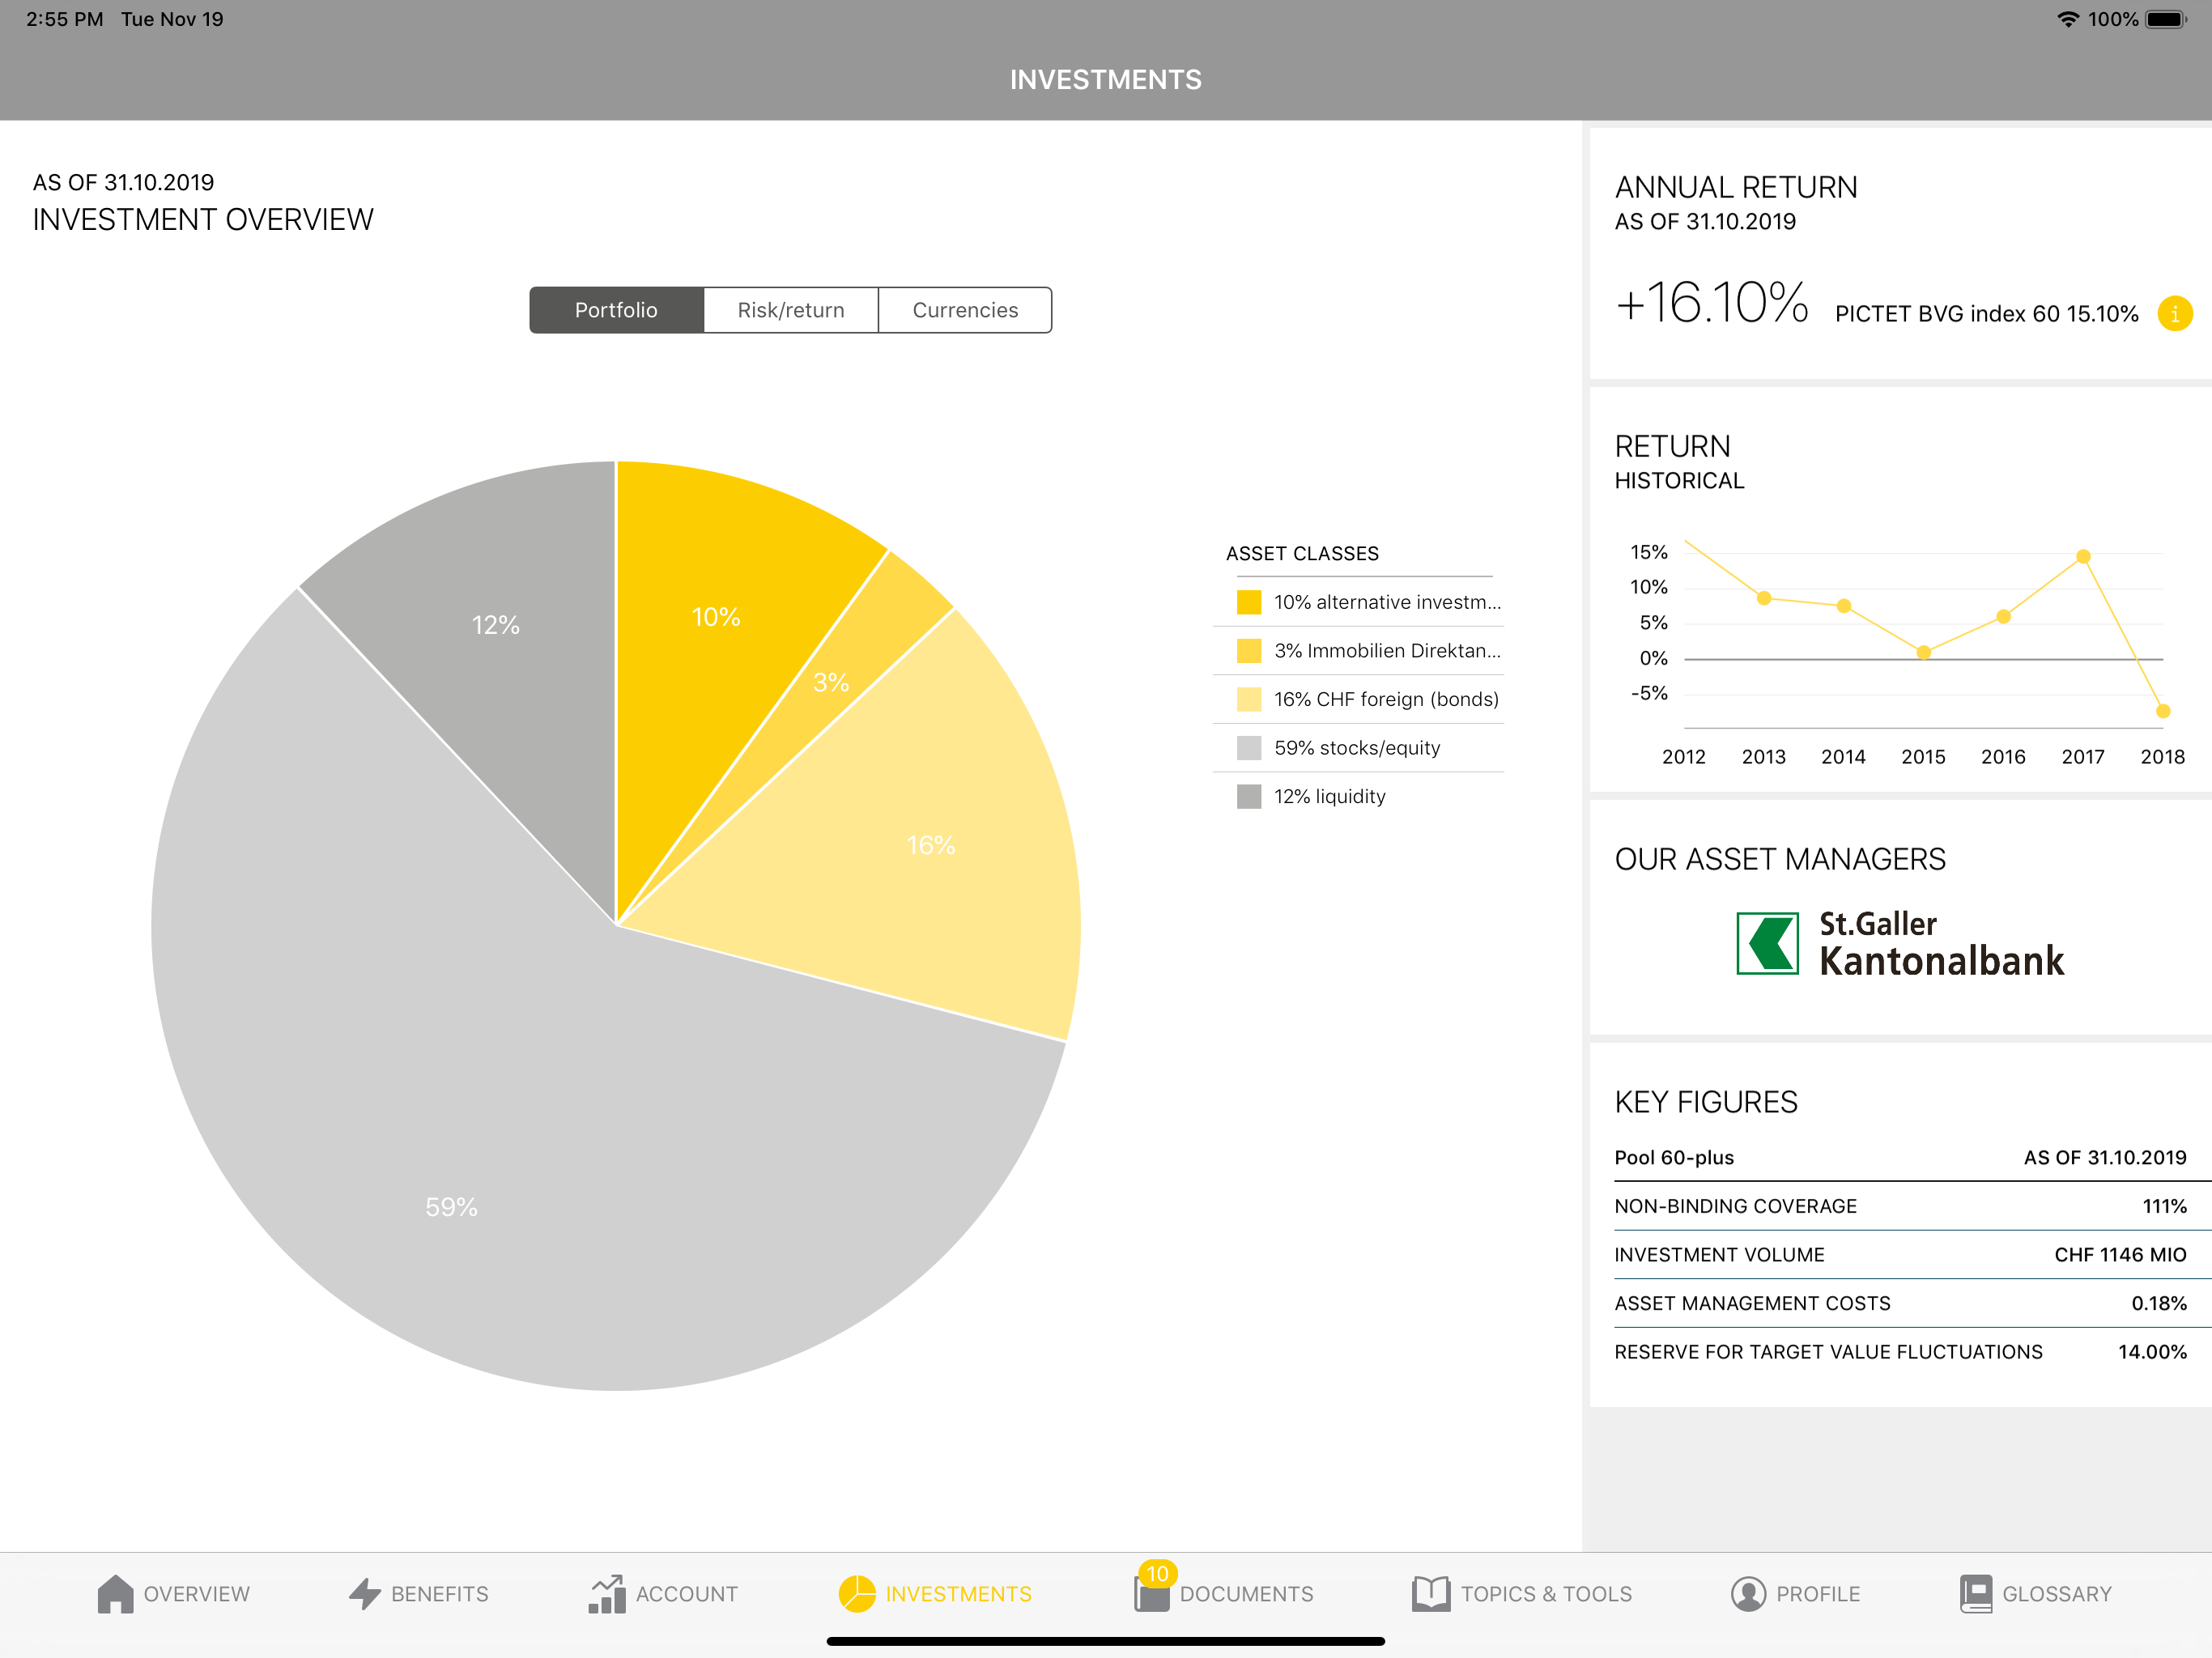Open the Profile person icon
This screenshot has height=1658, width=2212.
[x=1748, y=1593]
